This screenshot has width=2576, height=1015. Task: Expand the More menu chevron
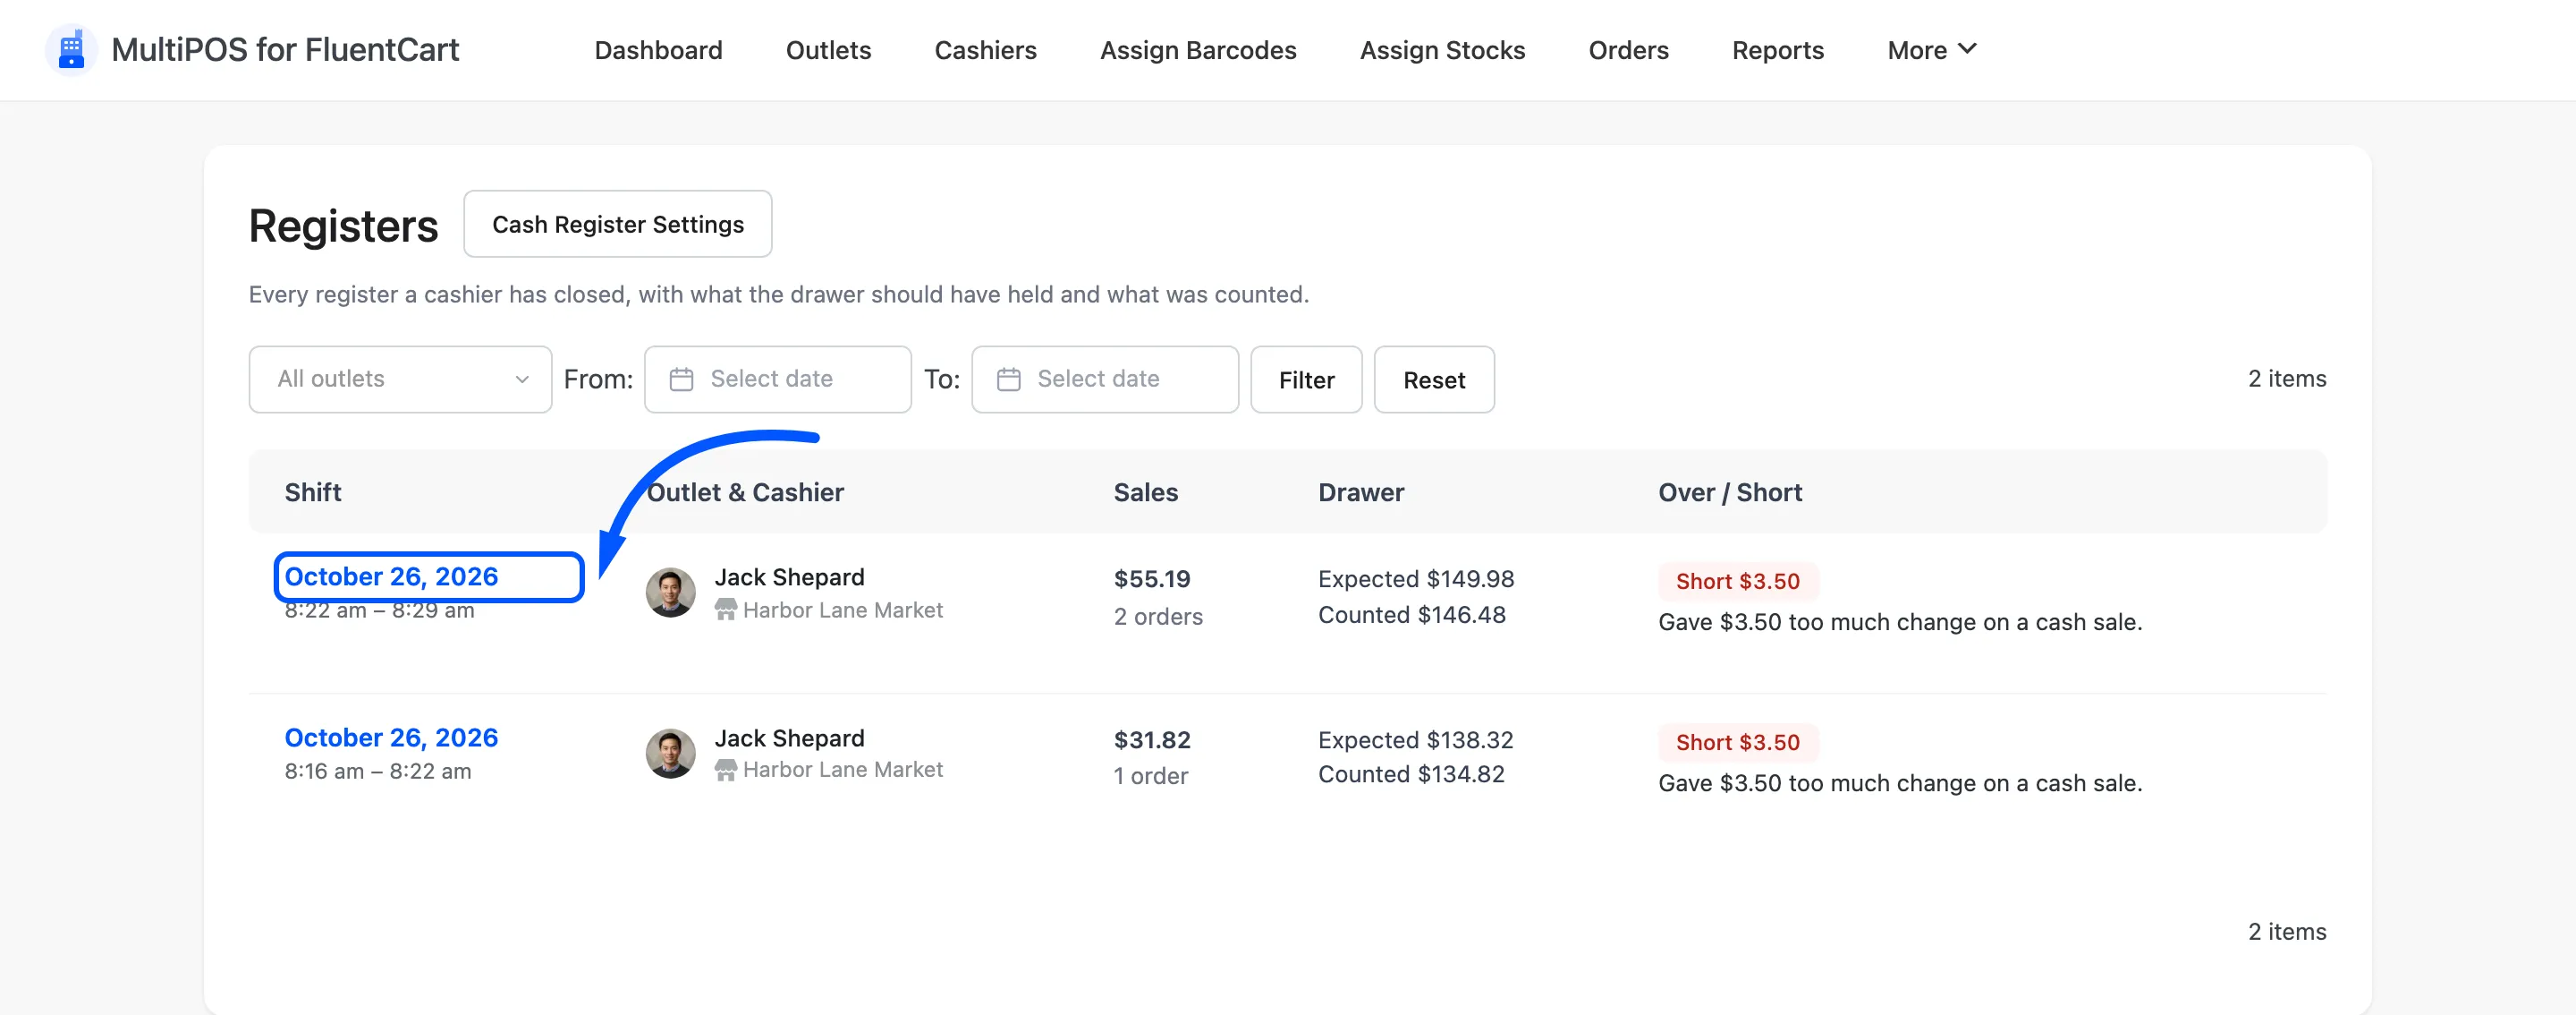(x=1966, y=49)
